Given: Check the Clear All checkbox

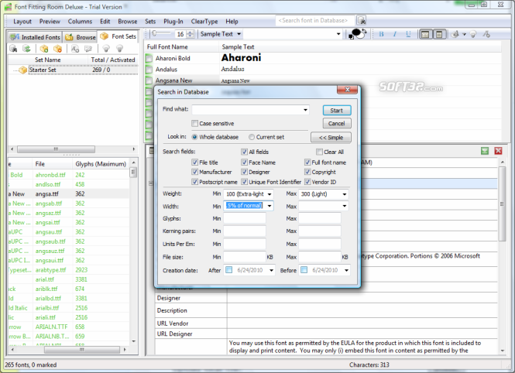Looking at the screenshot, I should [319, 152].
